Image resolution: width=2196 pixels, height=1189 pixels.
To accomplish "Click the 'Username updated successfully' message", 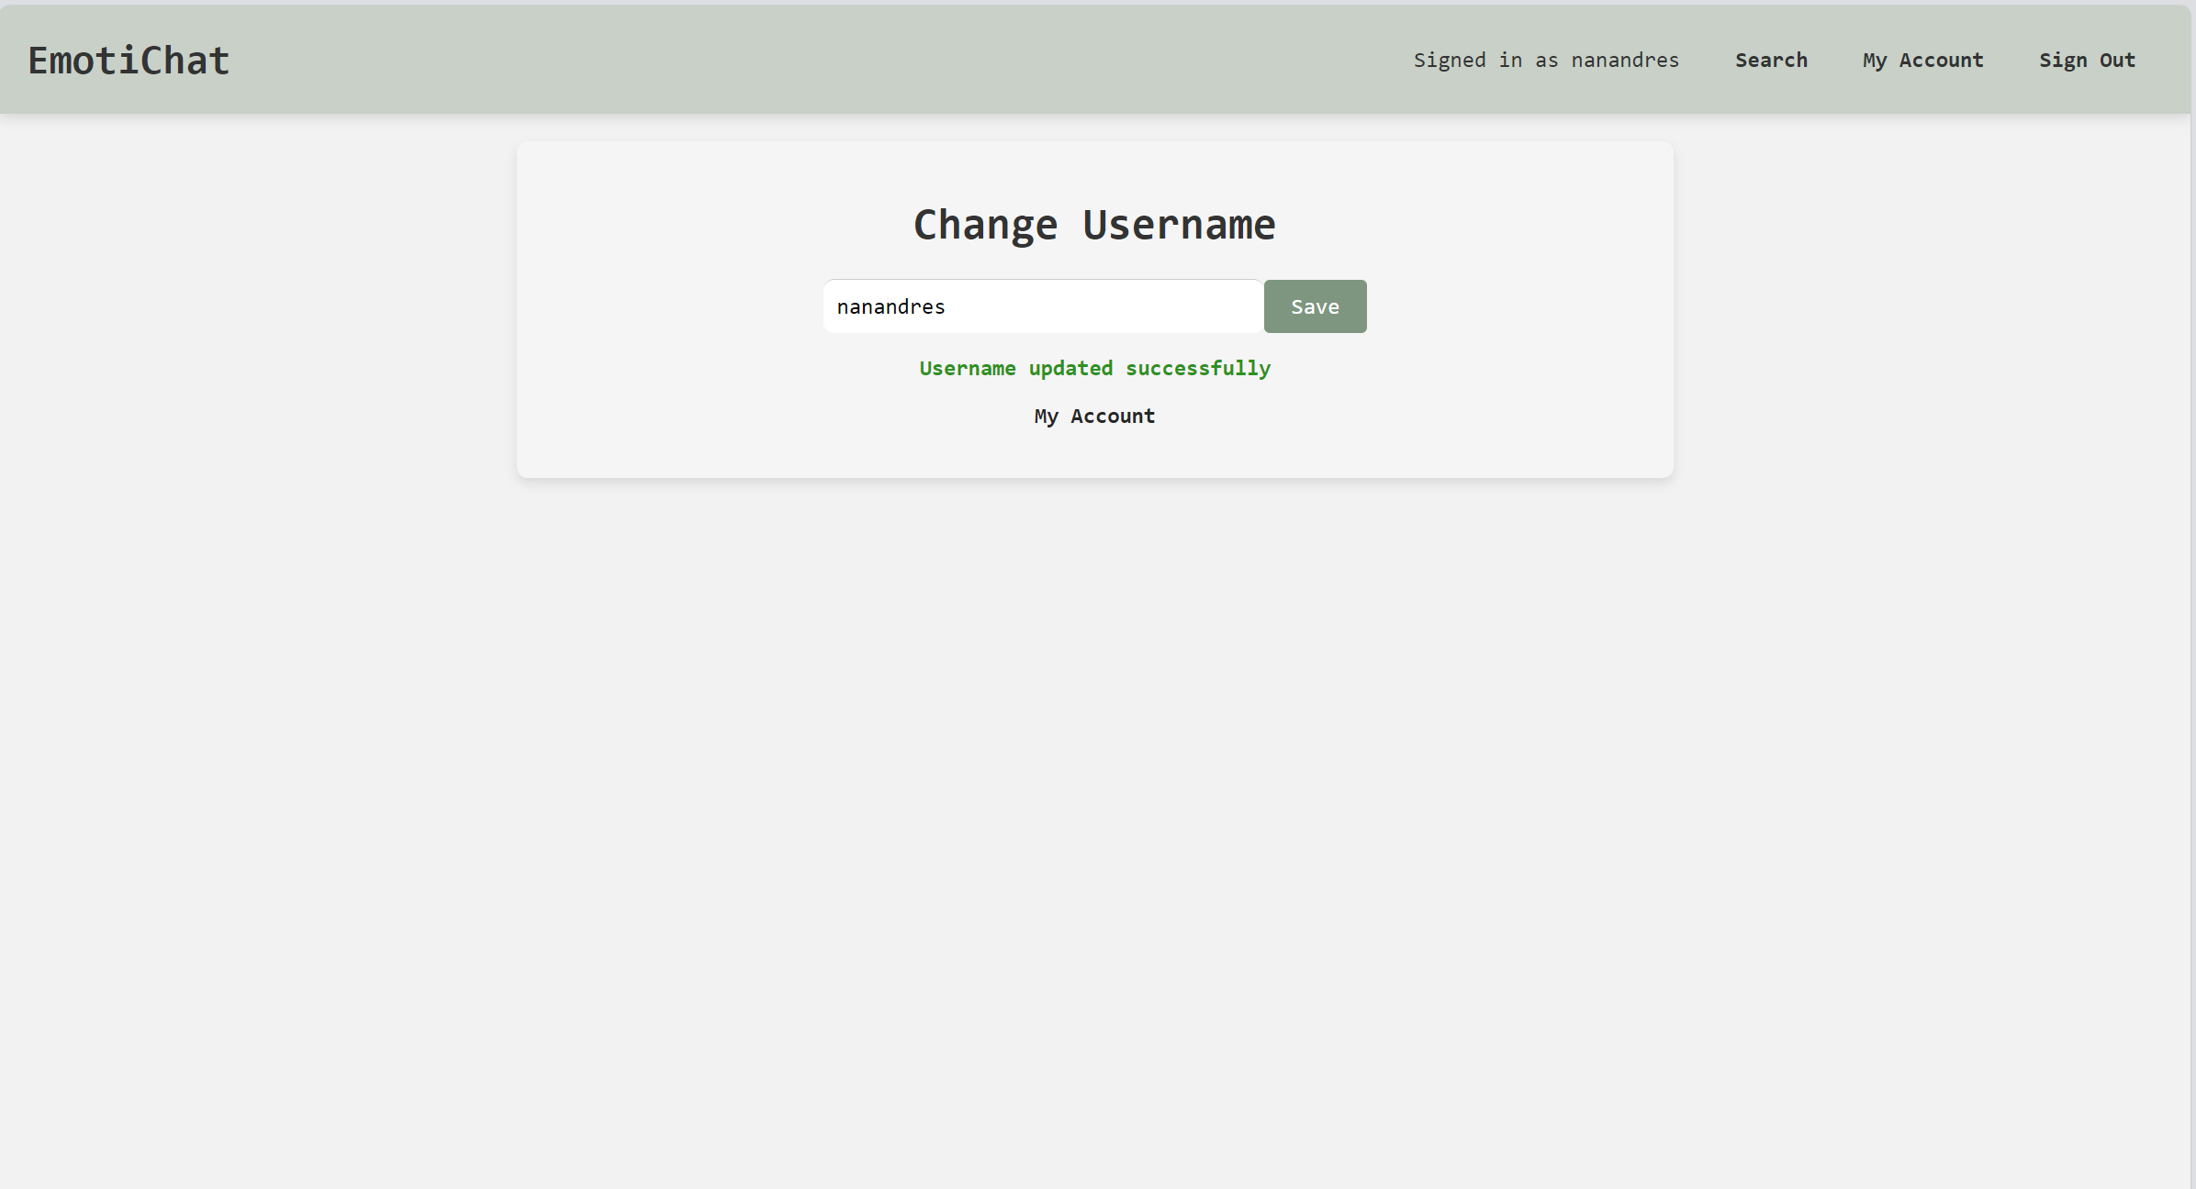I will [1094, 368].
